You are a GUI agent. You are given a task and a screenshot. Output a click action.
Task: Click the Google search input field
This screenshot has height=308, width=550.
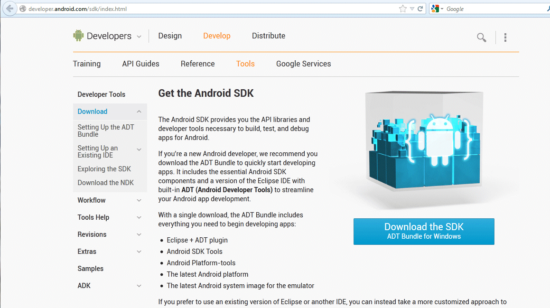494,9
